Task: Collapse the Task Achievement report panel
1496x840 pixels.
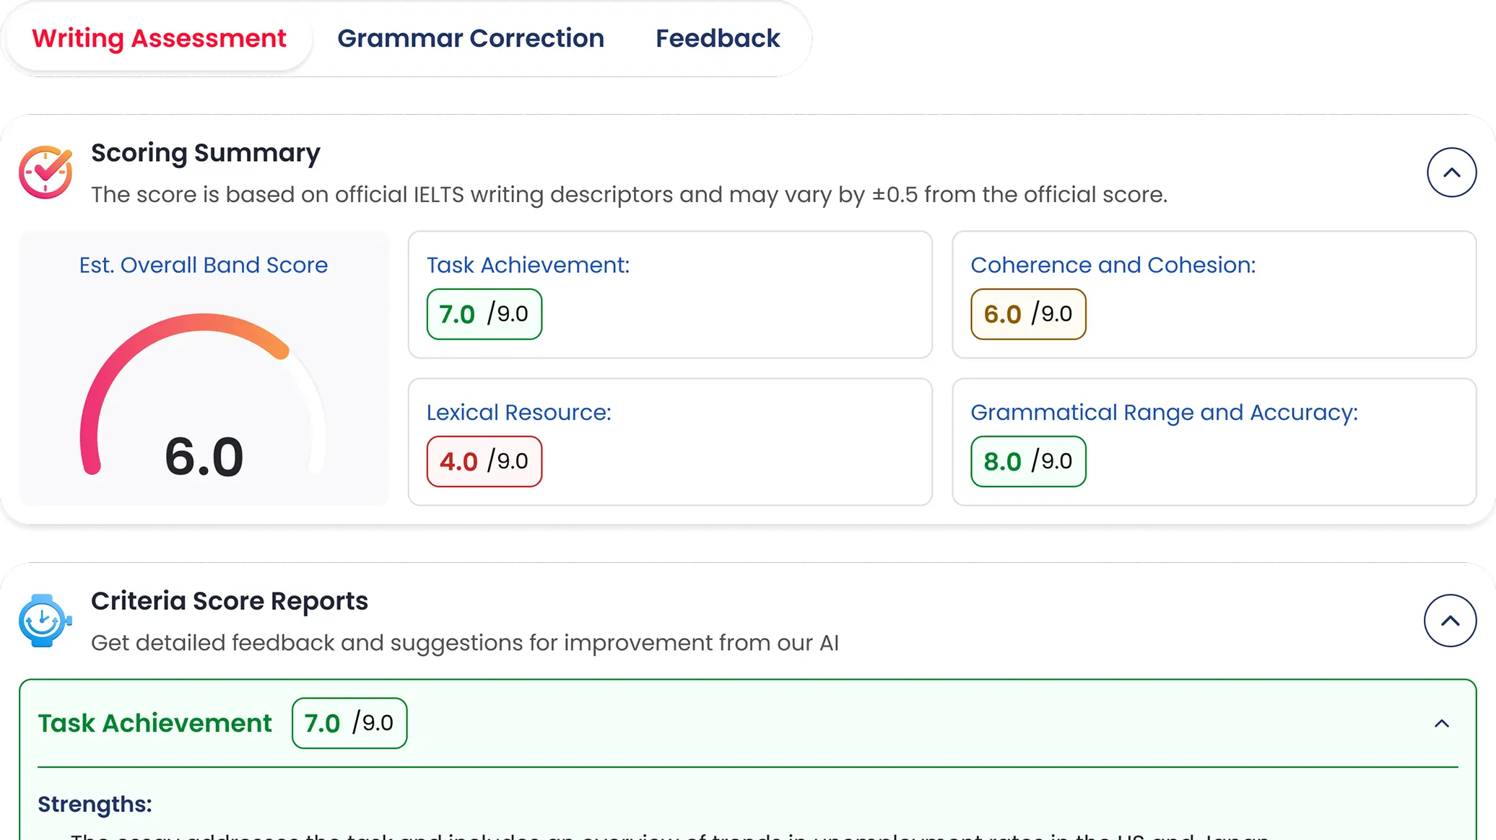Action: click(x=1441, y=723)
